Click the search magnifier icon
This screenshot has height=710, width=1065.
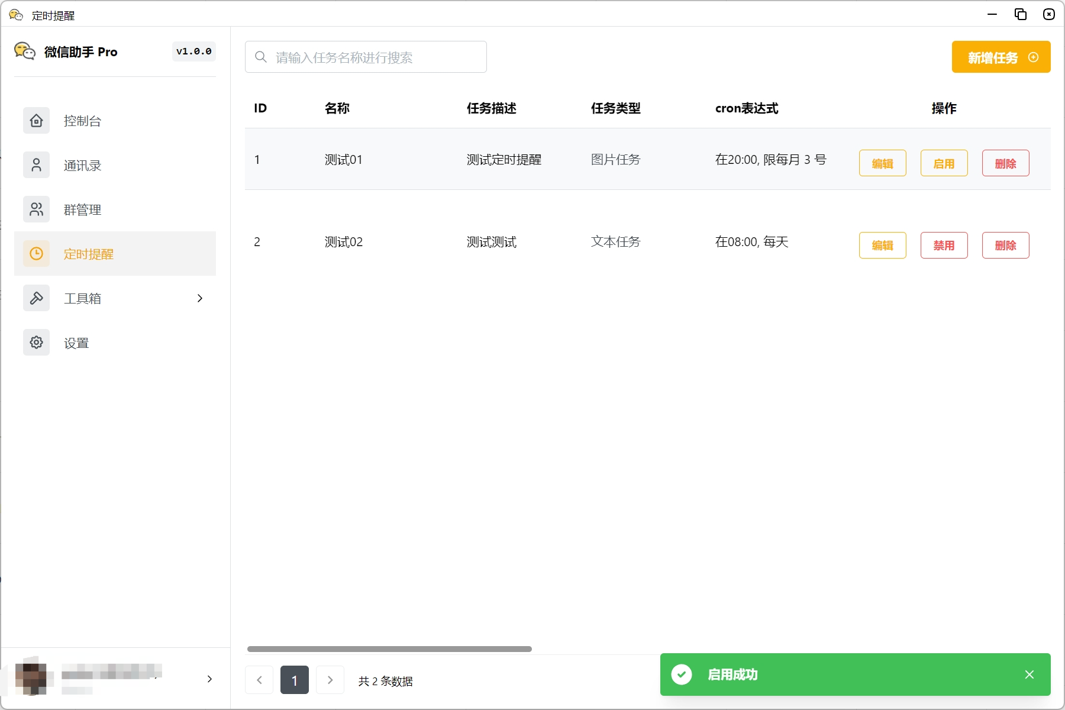[260, 56]
